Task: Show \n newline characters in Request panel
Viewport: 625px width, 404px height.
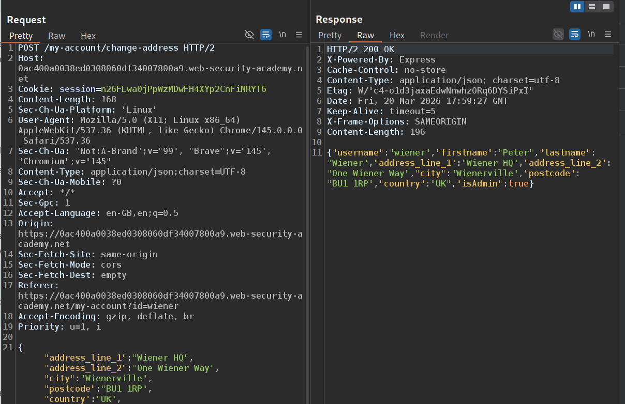Action: [282, 35]
